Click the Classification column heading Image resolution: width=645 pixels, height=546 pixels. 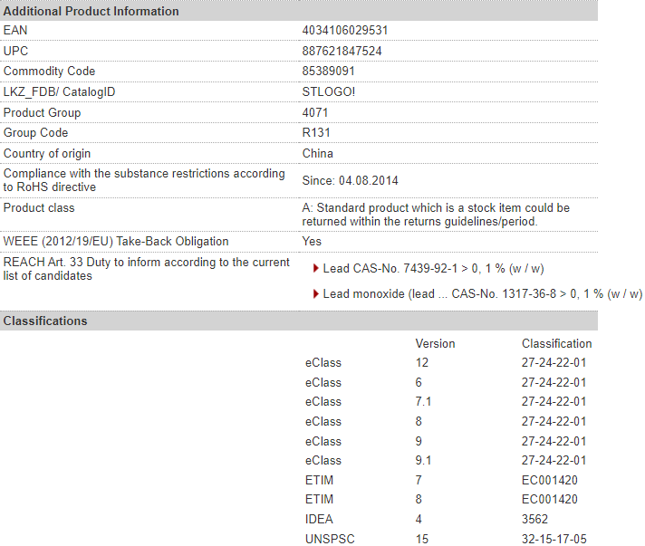click(x=556, y=344)
